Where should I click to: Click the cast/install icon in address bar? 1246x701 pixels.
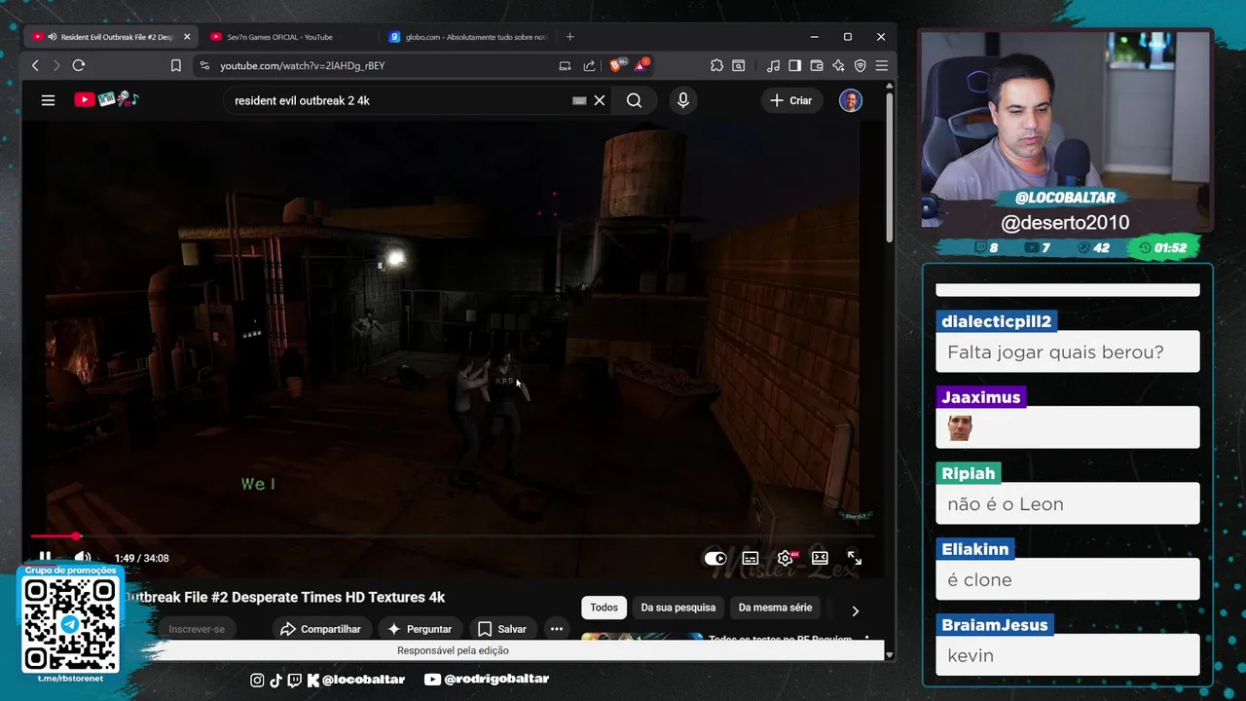[565, 65]
